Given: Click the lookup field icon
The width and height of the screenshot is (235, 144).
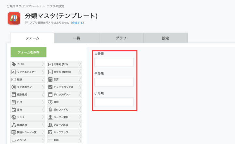Looking at the screenshot, I should [50, 132].
